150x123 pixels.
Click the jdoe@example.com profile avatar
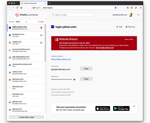[x=131, y=15]
